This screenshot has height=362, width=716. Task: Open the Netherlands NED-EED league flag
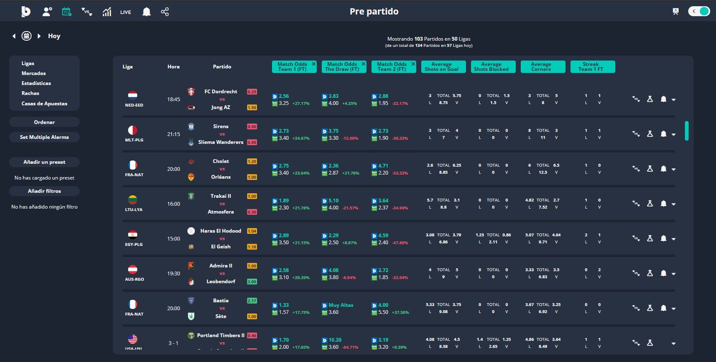point(133,95)
